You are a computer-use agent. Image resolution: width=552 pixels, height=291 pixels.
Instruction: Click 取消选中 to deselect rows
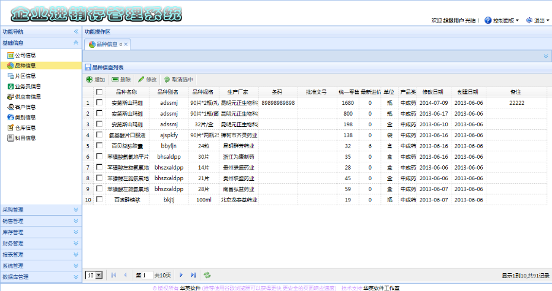coord(178,80)
